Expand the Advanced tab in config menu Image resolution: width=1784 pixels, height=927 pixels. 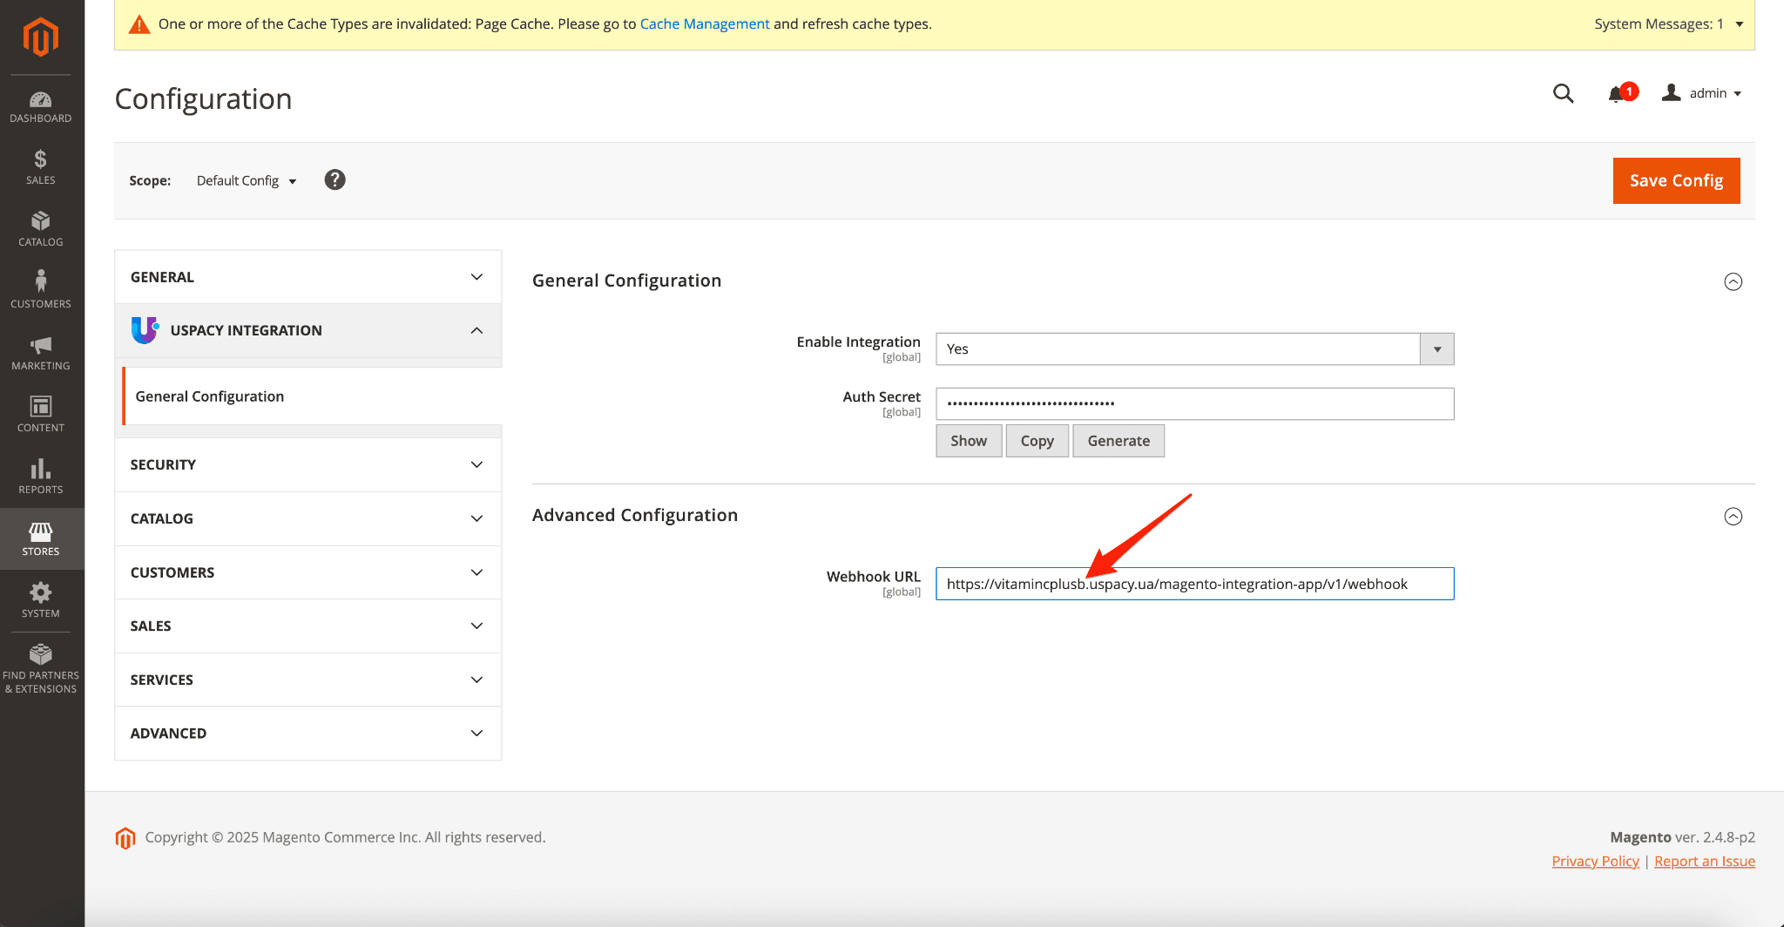(307, 734)
